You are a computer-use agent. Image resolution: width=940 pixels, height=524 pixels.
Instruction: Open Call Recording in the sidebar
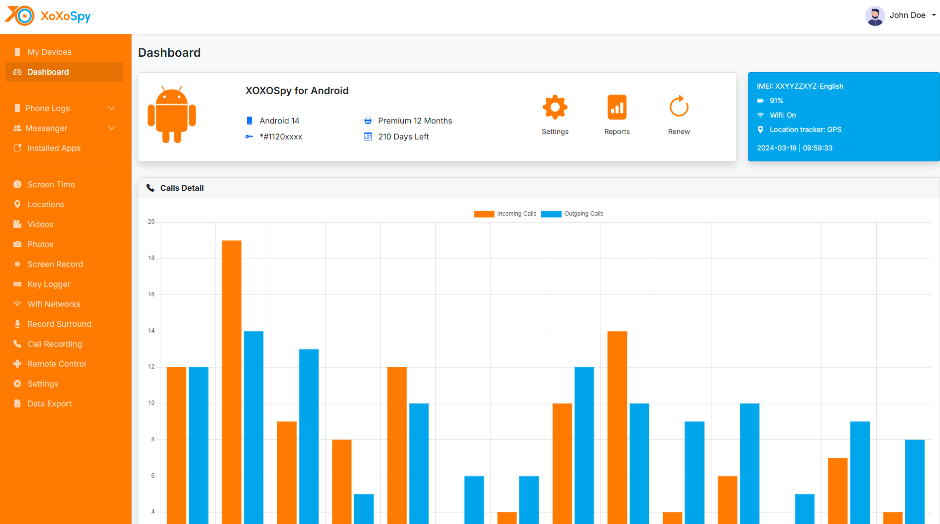coord(64,344)
